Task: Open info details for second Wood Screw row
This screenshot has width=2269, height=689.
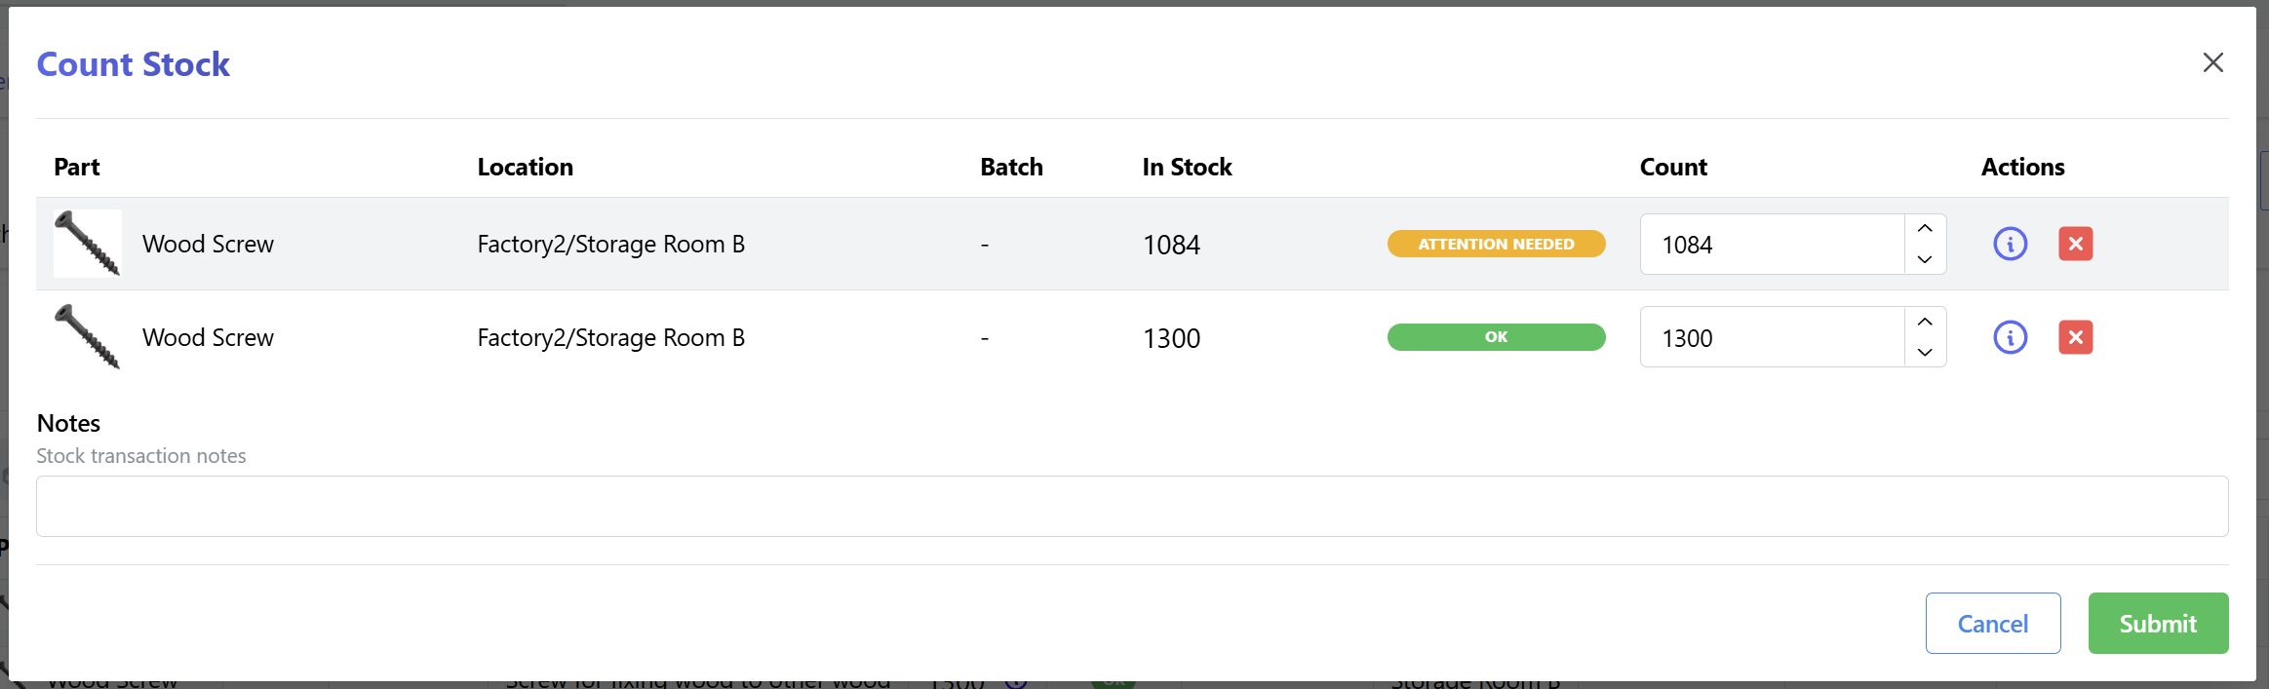Action: (x=2010, y=337)
